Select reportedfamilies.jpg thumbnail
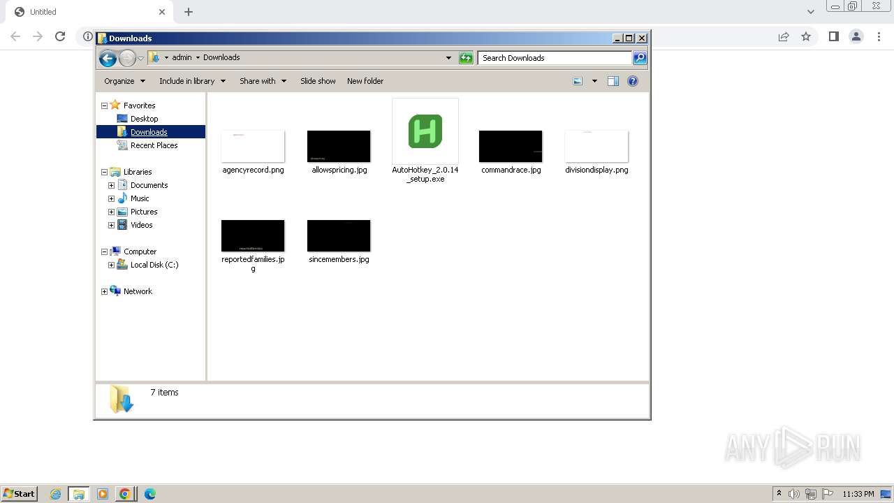 [x=253, y=236]
